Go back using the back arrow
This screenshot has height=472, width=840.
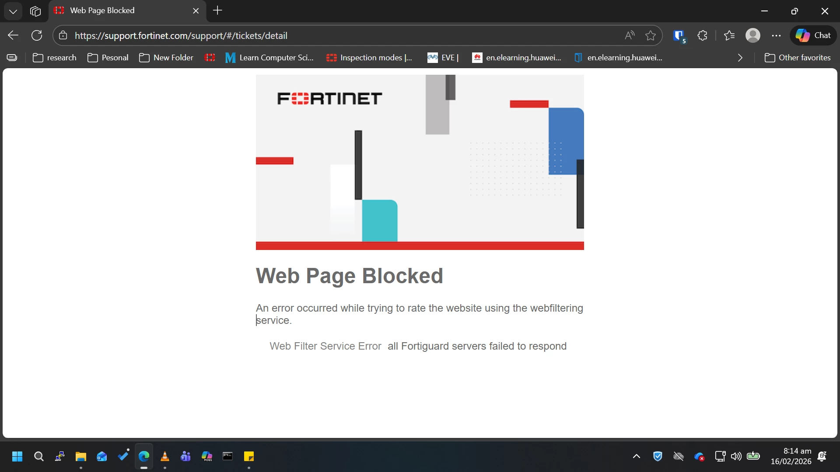point(13,35)
